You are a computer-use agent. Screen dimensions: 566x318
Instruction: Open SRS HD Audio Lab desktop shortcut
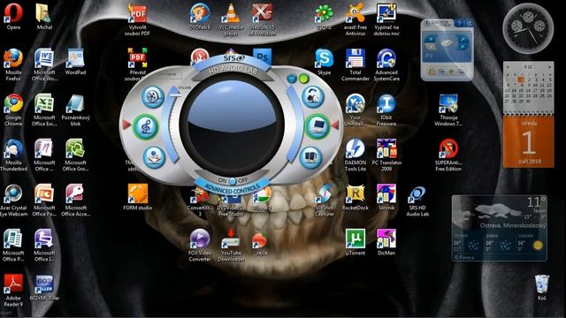point(417,201)
